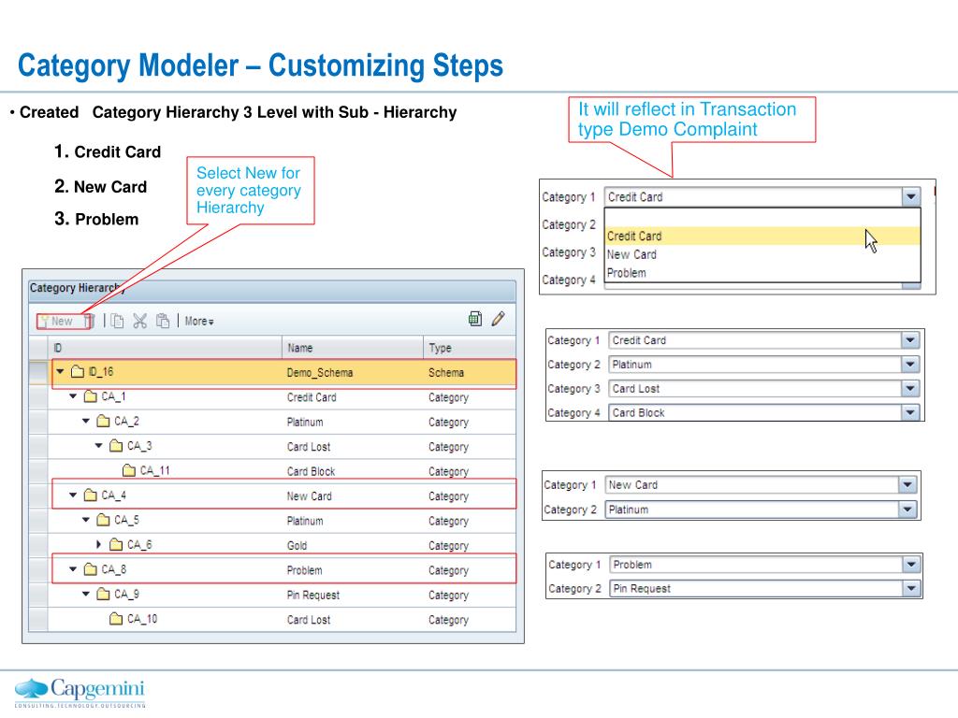958x718 pixels.
Task: Click the row selector box for ID_16
Action: coord(37,372)
